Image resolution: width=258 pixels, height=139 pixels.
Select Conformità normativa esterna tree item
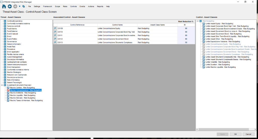(18, 24)
